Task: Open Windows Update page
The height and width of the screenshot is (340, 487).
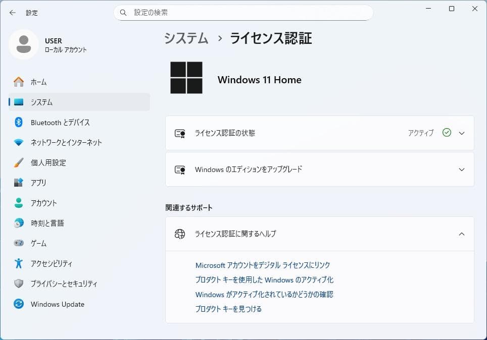Action: pos(79,304)
